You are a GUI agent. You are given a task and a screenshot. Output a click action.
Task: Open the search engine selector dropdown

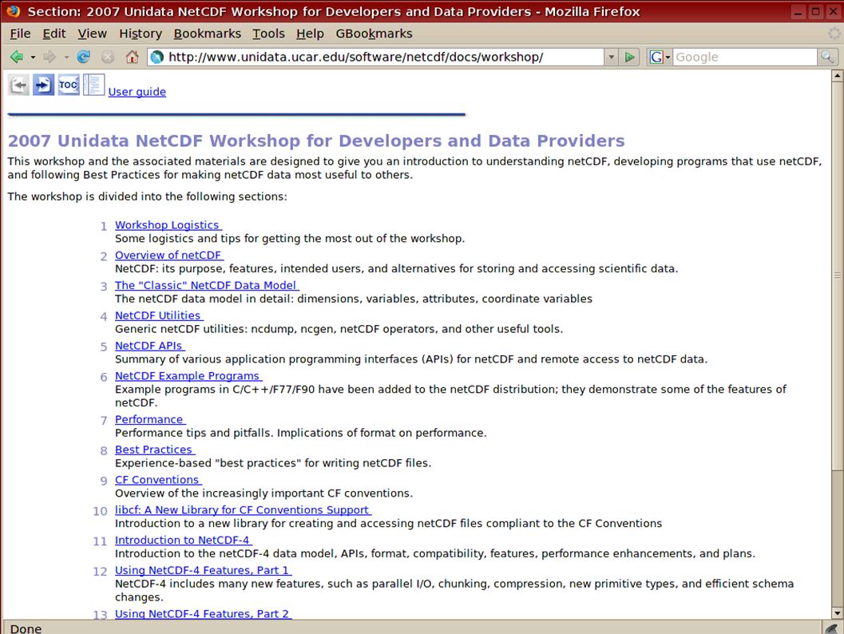tap(668, 57)
